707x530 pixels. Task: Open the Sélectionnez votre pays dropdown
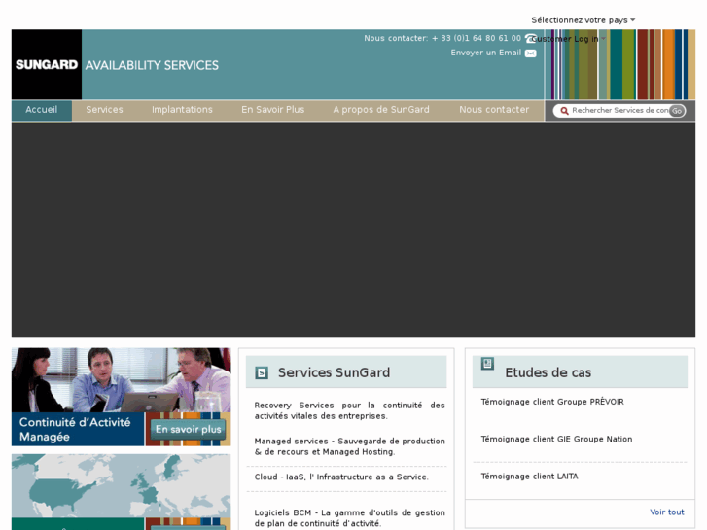tap(583, 20)
